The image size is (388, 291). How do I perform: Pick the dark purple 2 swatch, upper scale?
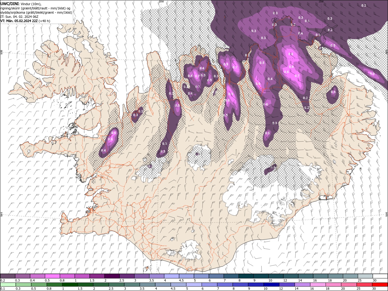pyautogui.click(x=112, y=276)
